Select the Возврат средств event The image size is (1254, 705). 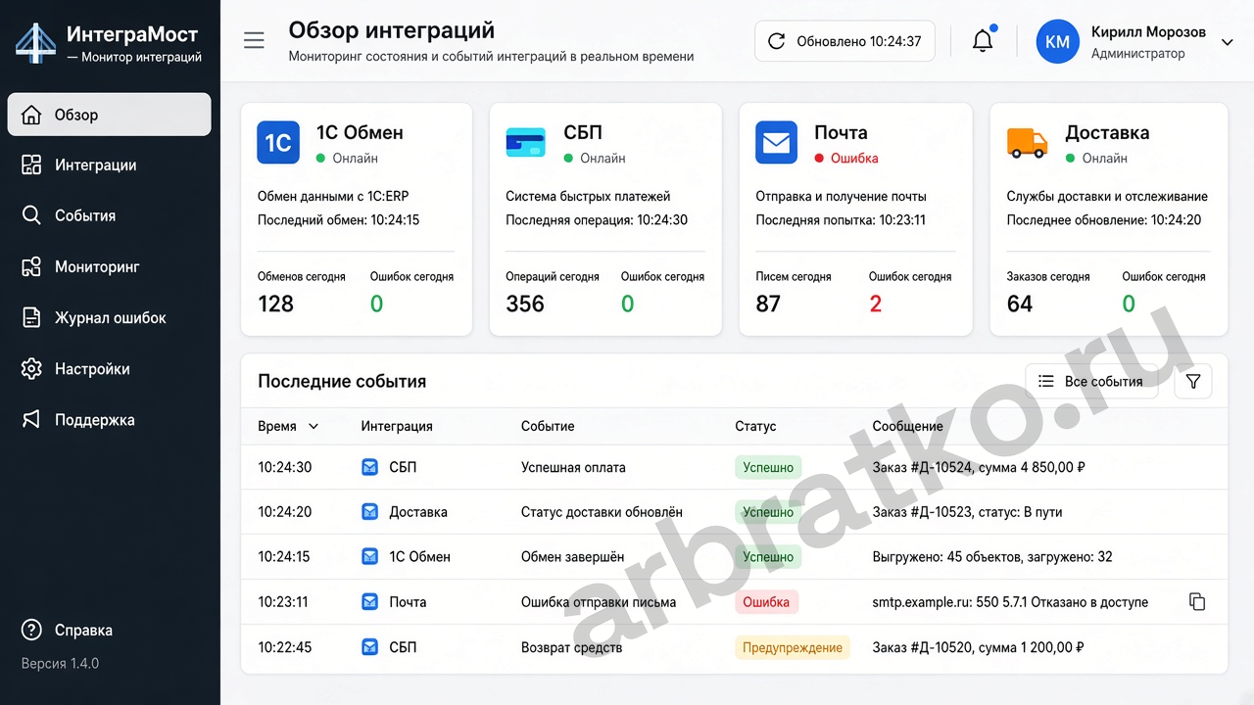click(571, 647)
